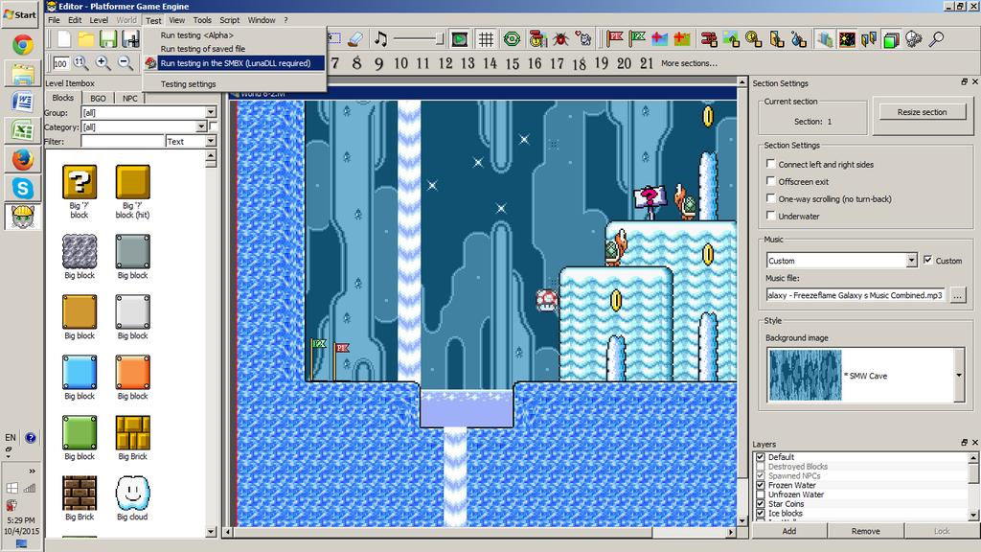
Task: Enable the Underwater checkbox
Action: click(771, 216)
